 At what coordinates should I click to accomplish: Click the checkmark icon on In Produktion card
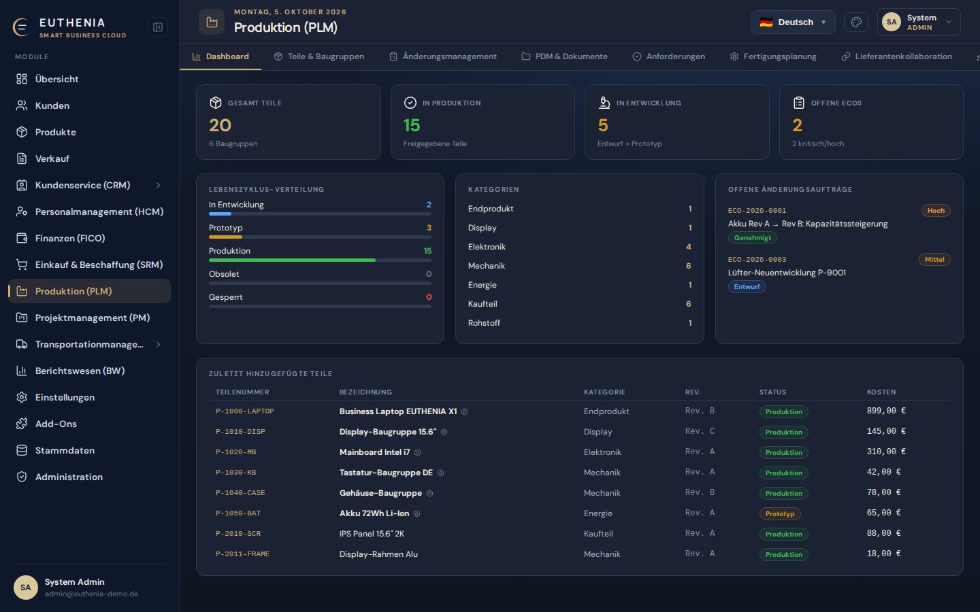[410, 103]
